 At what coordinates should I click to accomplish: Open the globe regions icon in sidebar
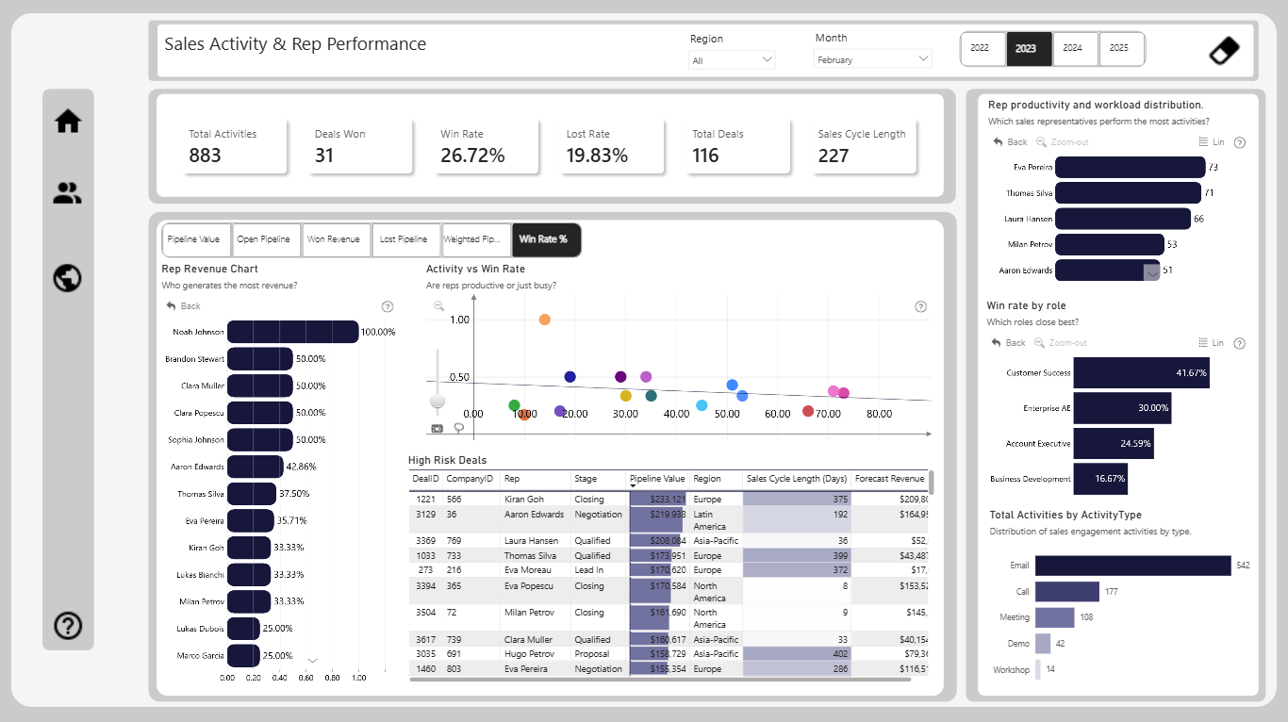(x=68, y=278)
